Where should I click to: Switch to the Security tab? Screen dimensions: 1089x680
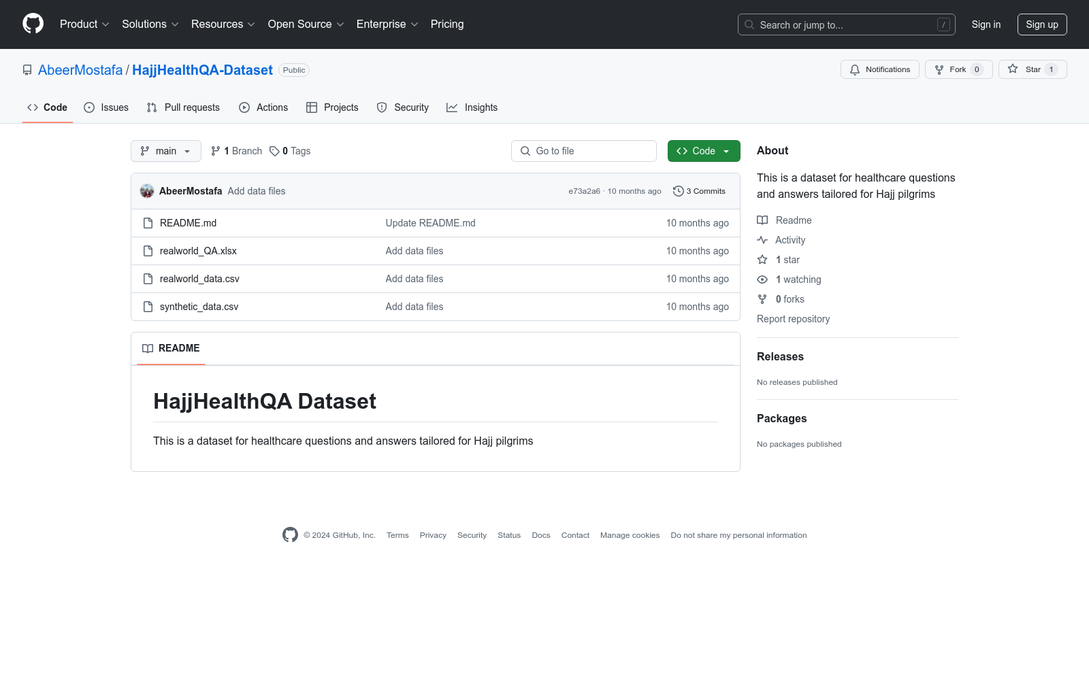click(x=403, y=107)
